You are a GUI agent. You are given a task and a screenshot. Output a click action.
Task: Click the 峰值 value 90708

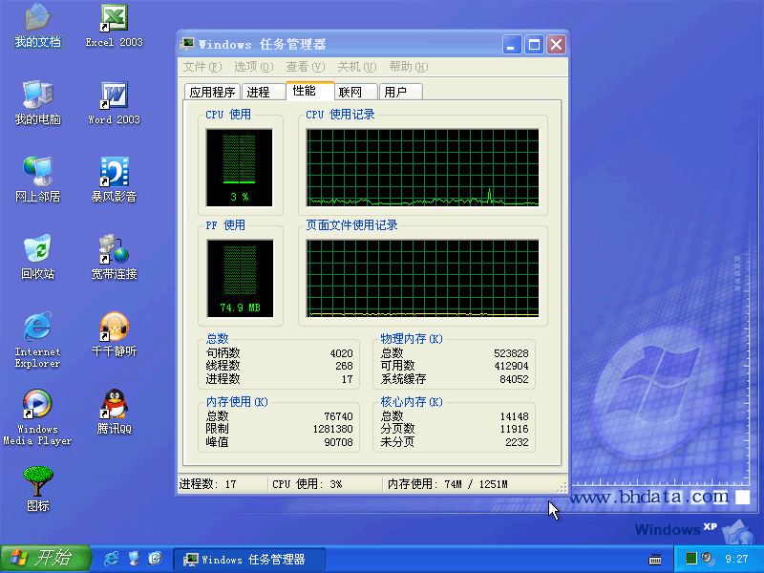pyautogui.click(x=338, y=442)
